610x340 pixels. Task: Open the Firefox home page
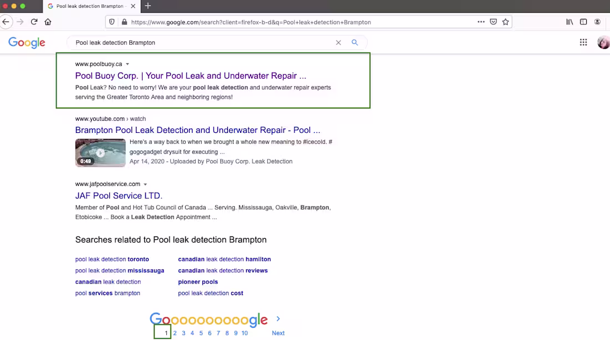pyautogui.click(x=48, y=22)
